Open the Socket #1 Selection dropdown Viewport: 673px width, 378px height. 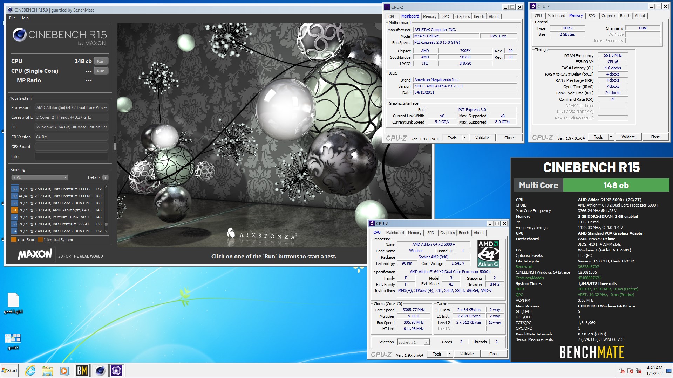413,342
